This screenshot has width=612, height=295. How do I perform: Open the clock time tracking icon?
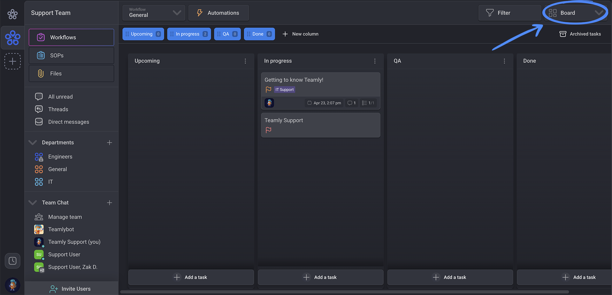point(13,261)
